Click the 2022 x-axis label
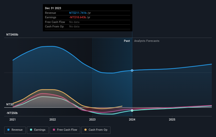 (x=53, y=120)
